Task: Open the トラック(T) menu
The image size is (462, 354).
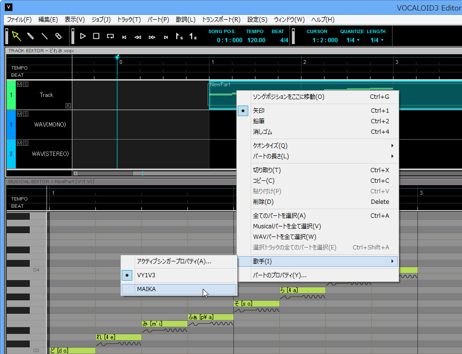Action: pyautogui.click(x=129, y=20)
